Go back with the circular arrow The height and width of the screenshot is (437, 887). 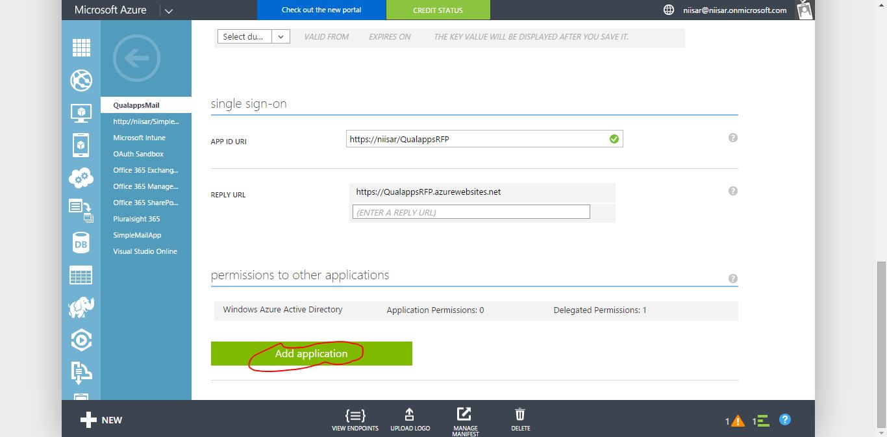tap(136, 58)
